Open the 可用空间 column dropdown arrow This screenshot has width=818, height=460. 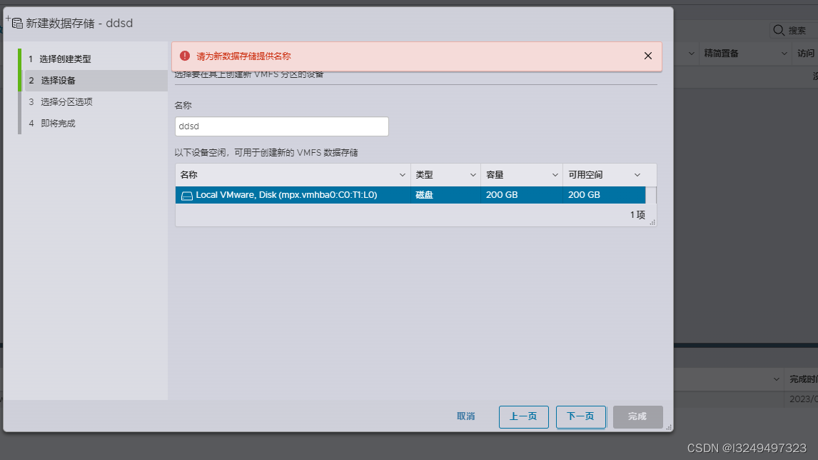(637, 175)
